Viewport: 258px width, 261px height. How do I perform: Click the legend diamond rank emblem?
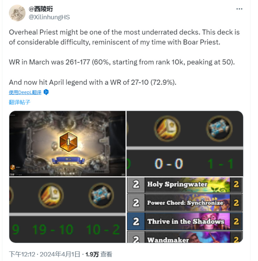[68, 142]
